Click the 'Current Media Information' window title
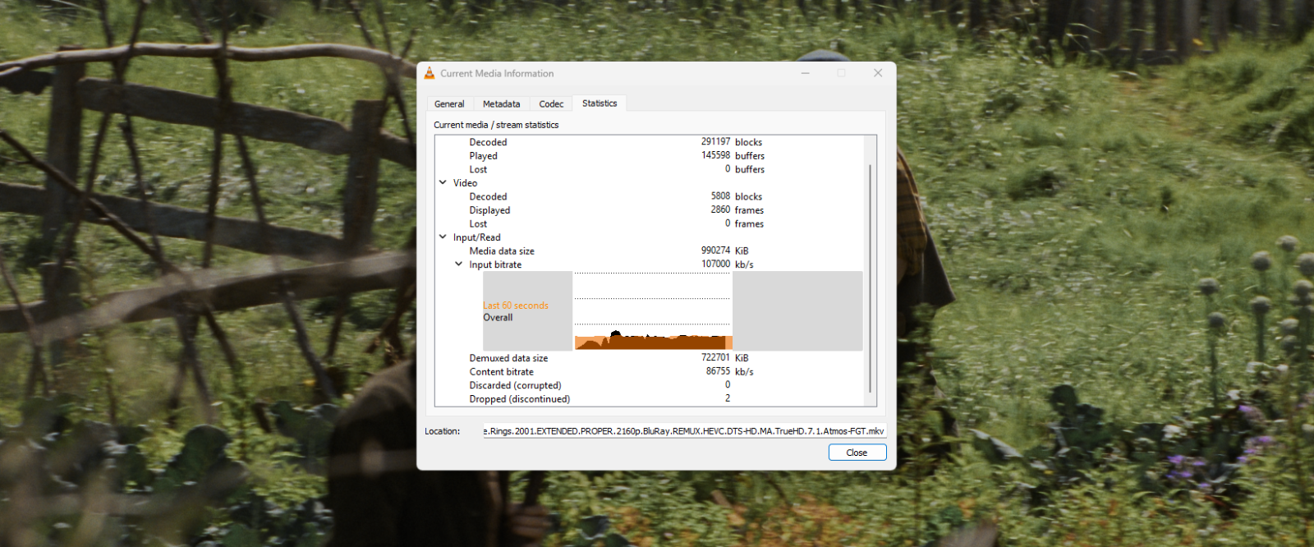This screenshot has width=1314, height=547. [497, 73]
